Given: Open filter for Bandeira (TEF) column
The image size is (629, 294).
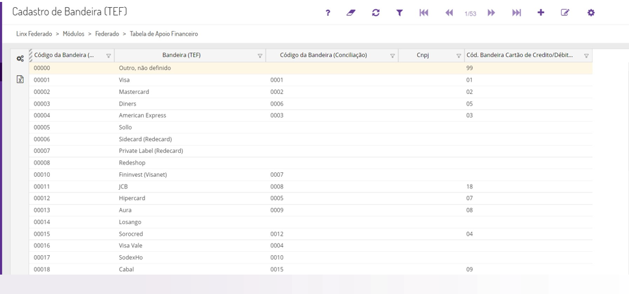Looking at the screenshot, I should (260, 56).
